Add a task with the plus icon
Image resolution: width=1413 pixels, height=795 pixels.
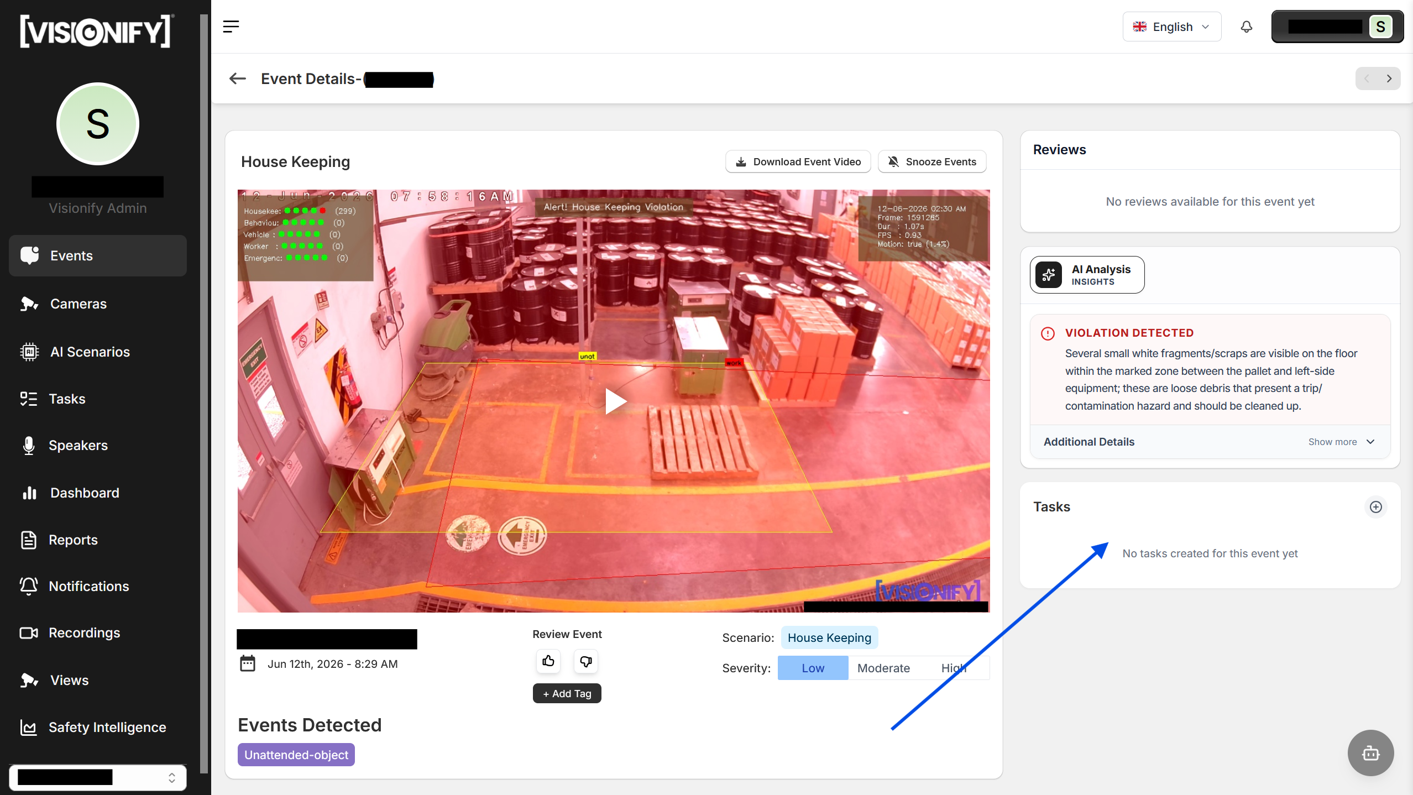(1375, 507)
